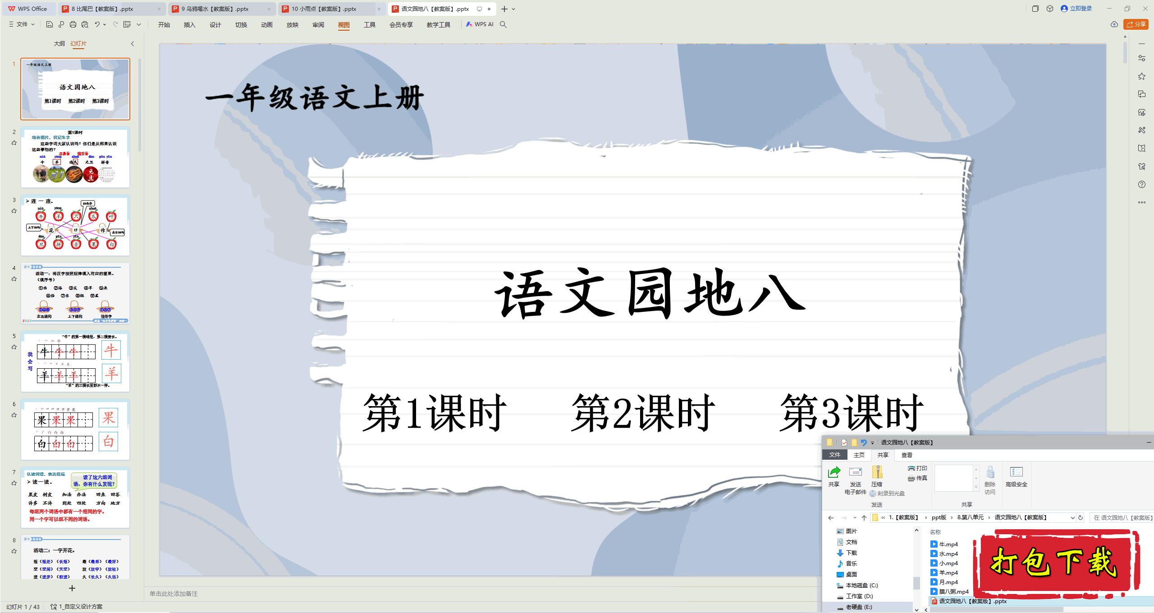Open Explorer's recent locations dropdown chevron
1154x613 pixels.
pos(855,518)
